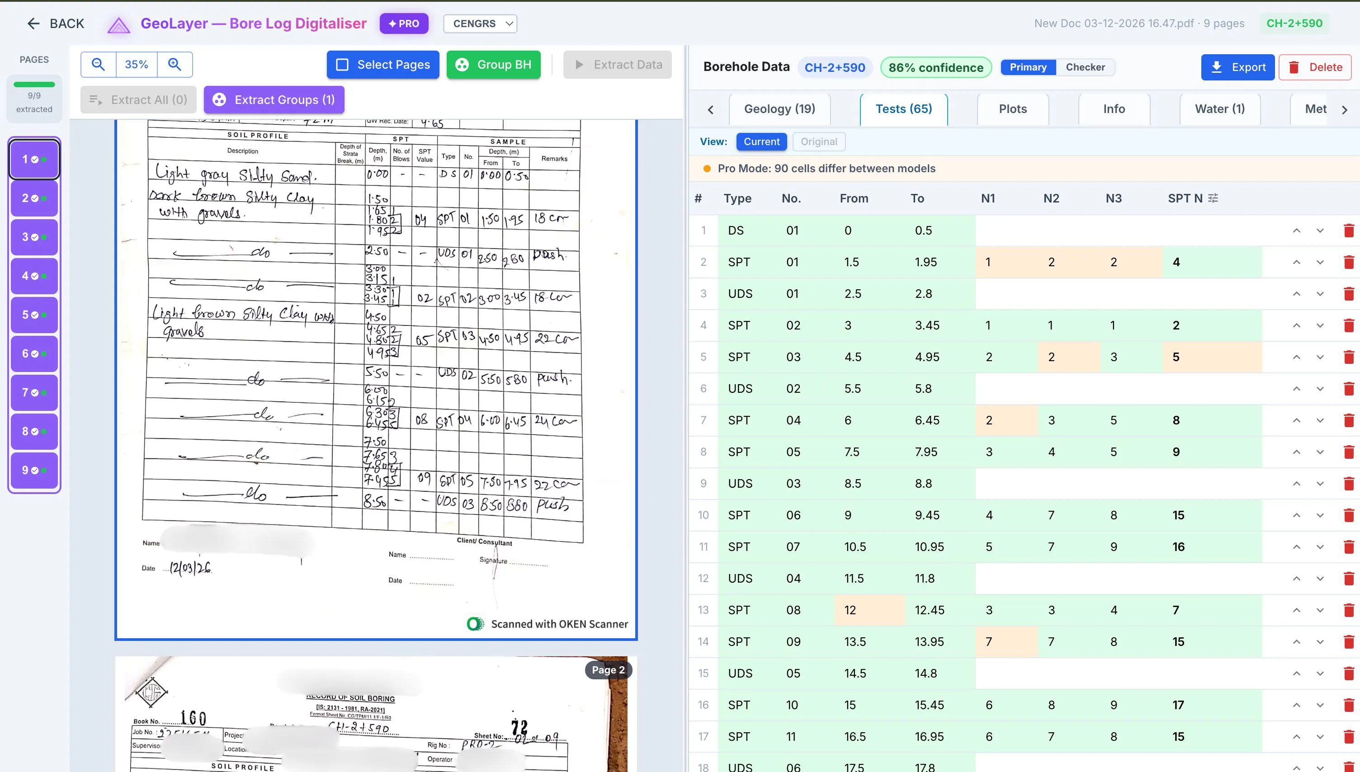
Task: Delete SPT 08 row via trash icon
Action: [1348, 610]
